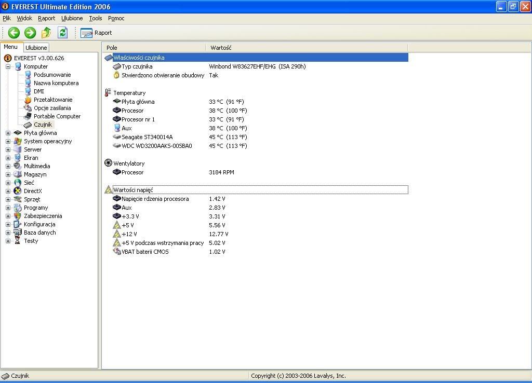Expand the Programy tree node
This screenshot has height=383, width=532.
[8, 208]
